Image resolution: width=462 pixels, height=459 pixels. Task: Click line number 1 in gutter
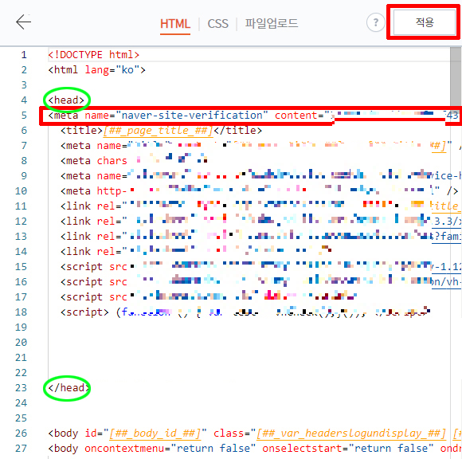coord(24,55)
